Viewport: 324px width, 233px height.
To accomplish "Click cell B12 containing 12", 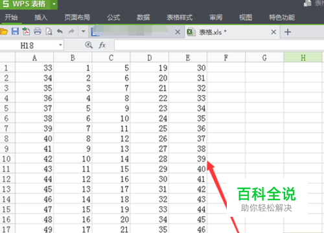I will click(x=73, y=179).
